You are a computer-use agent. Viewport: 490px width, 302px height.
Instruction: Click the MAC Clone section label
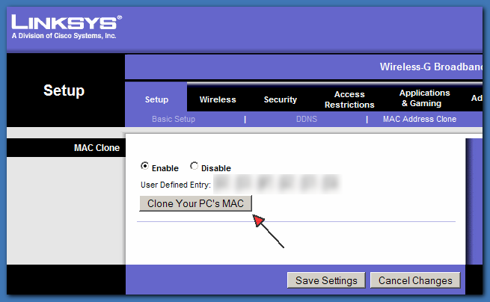[x=97, y=148]
